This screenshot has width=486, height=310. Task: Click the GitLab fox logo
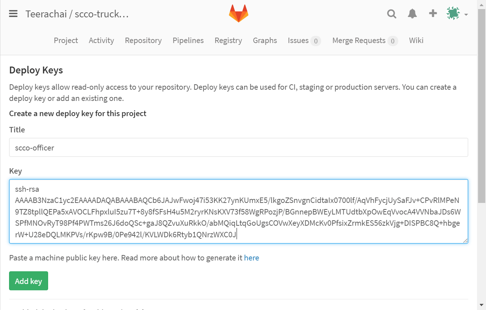[238, 13]
